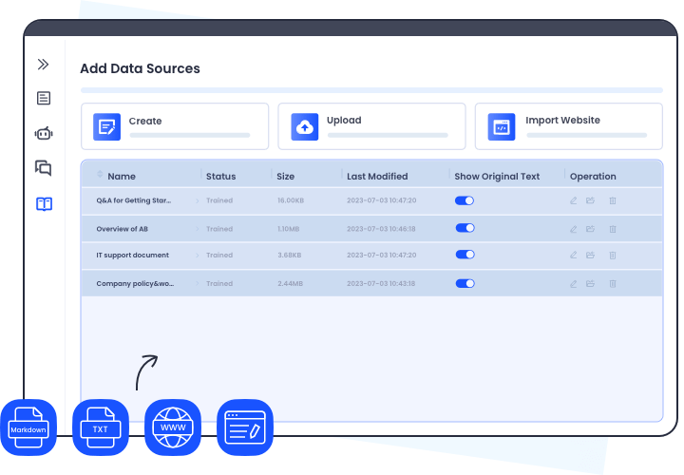Edit the Q&A for Getting Started row
This screenshot has width=684, height=475.
point(573,200)
